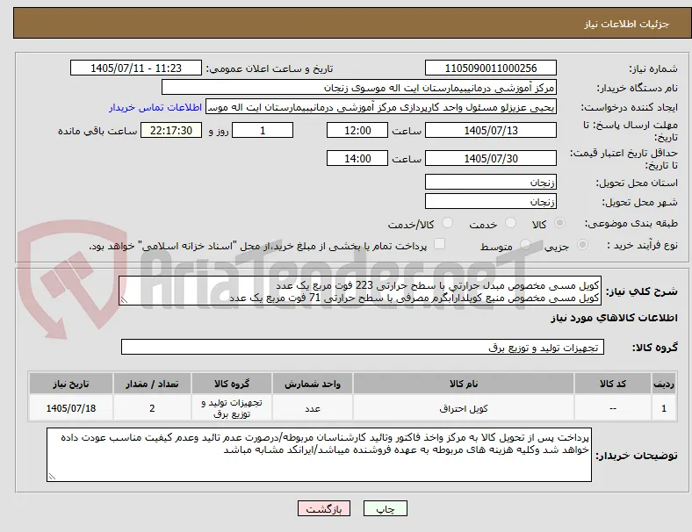Screen dimensions: 692x532
Task: Click the گروه کالا field تجهیزات تولید و توزیع برق
Action: pos(363,347)
